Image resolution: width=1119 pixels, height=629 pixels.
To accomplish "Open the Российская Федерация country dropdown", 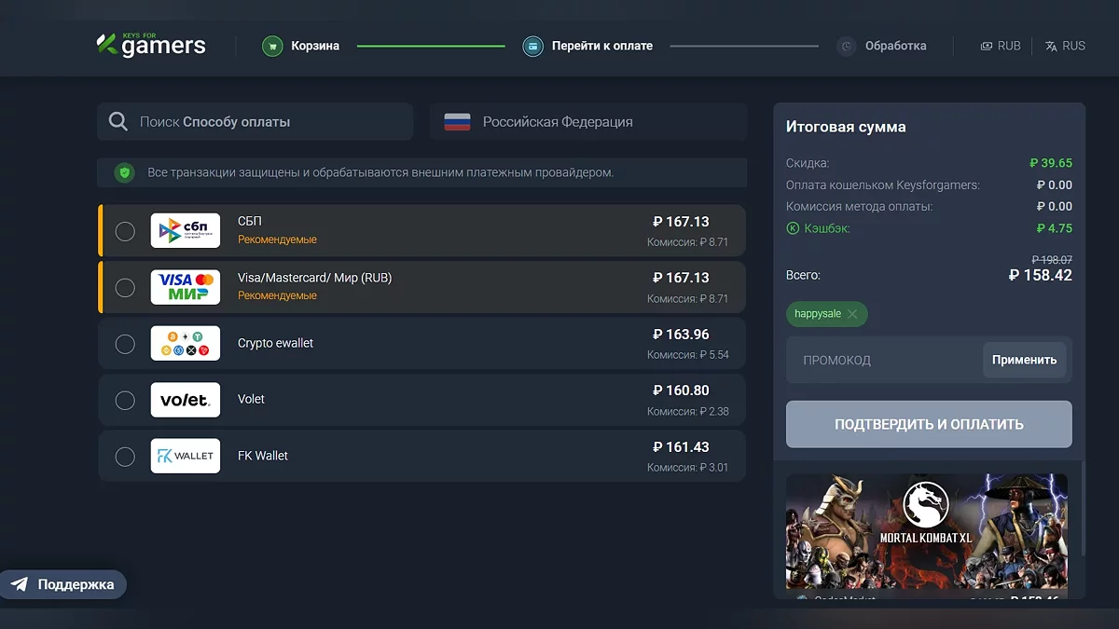I will (588, 122).
